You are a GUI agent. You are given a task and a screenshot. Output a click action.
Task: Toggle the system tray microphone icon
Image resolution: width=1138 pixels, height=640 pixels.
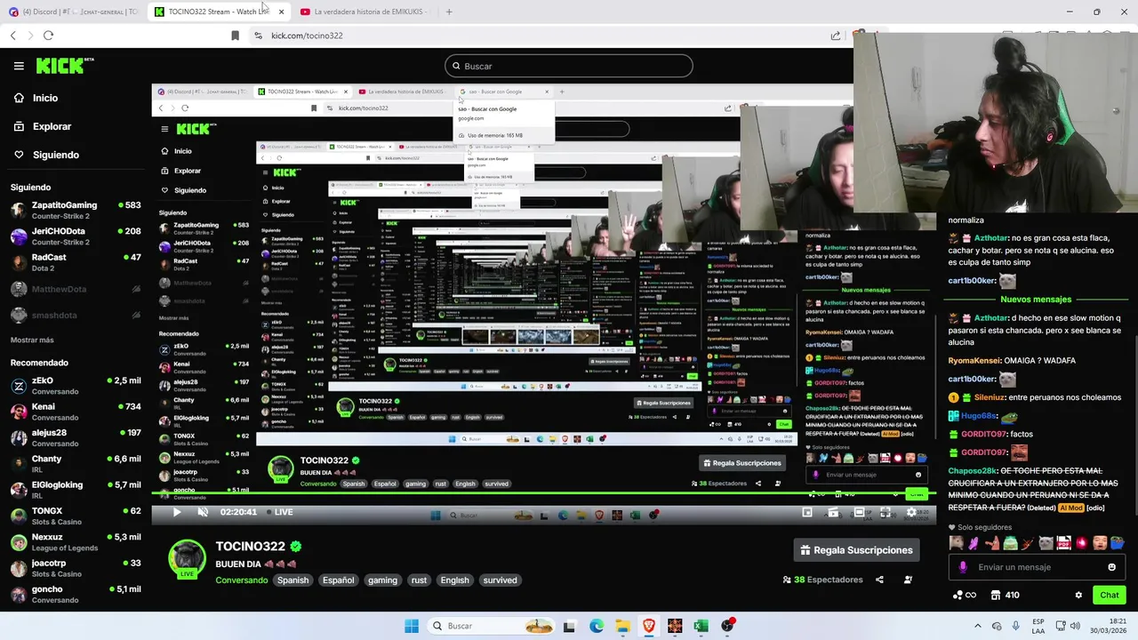click(1016, 626)
